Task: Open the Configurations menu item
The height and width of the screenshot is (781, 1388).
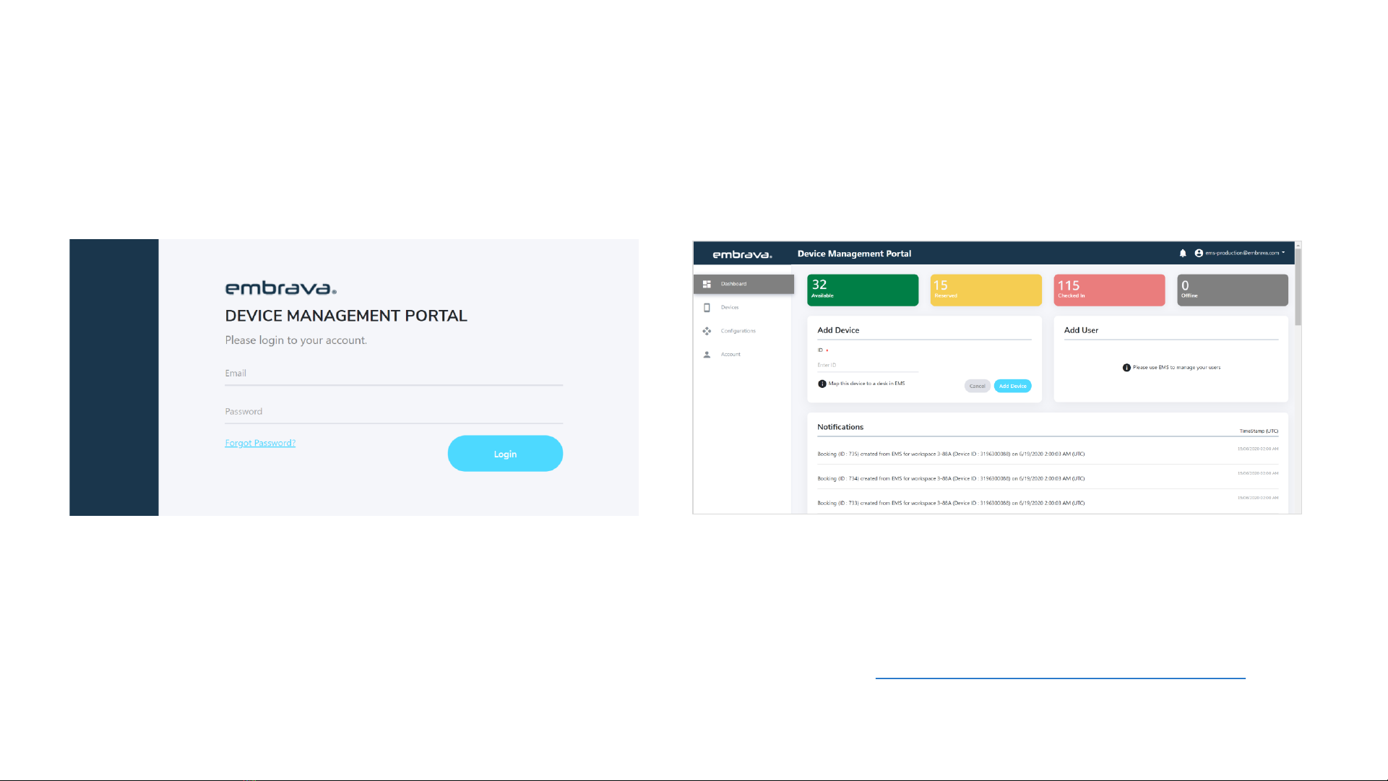Action: click(x=738, y=331)
